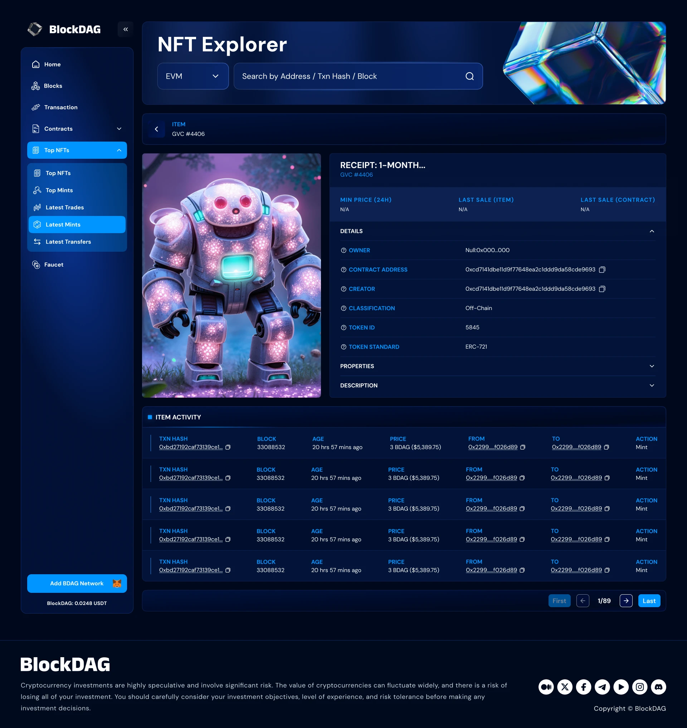Open TO address link in first activity row
The height and width of the screenshot is (728, 687).
point(576,447)
